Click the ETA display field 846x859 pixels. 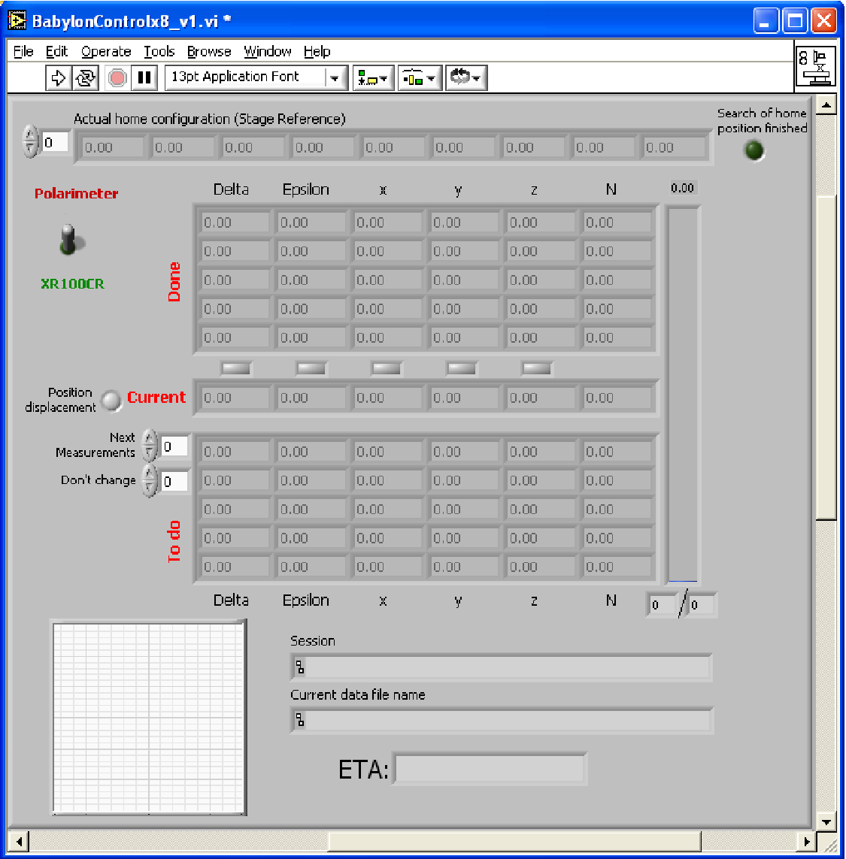(490, 769)
